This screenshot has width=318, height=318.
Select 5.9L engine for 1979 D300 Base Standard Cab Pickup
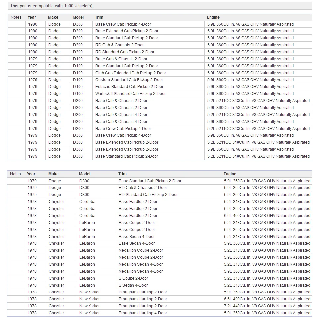coord(267,181)
